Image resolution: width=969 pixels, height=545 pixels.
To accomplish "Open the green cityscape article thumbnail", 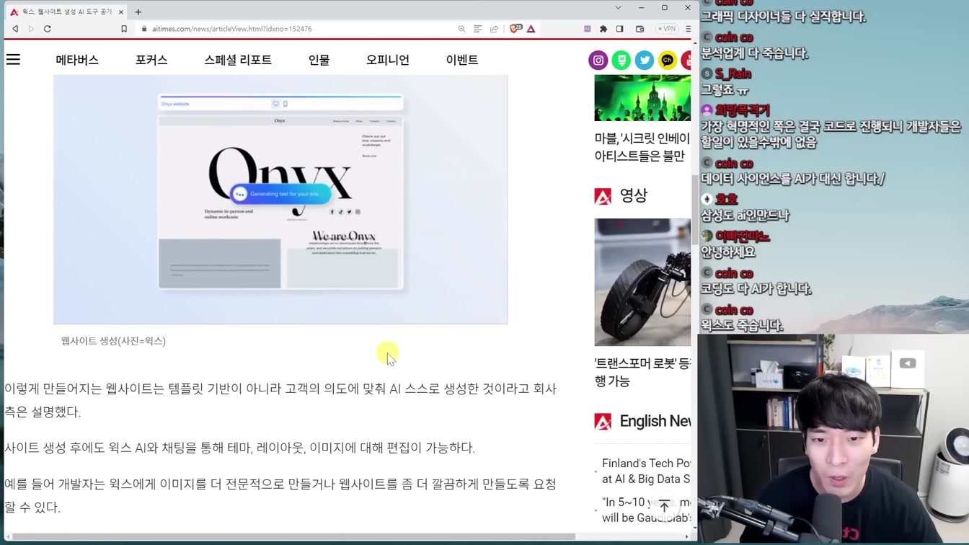I will pyautogui.click(x=642, y=97).
